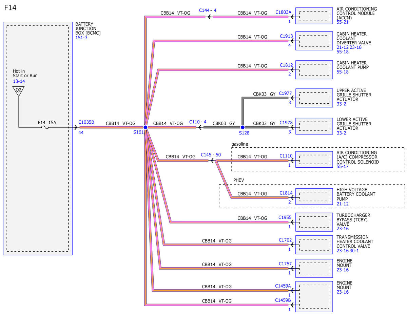Select the ACCM component box
This screenshot has height=314, width=407.
click(x=314, y=16)
